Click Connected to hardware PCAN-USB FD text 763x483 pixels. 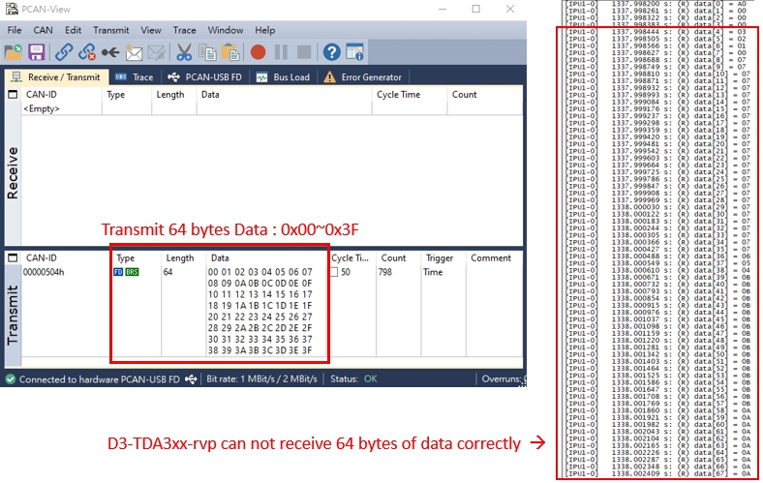coord(100,379)
